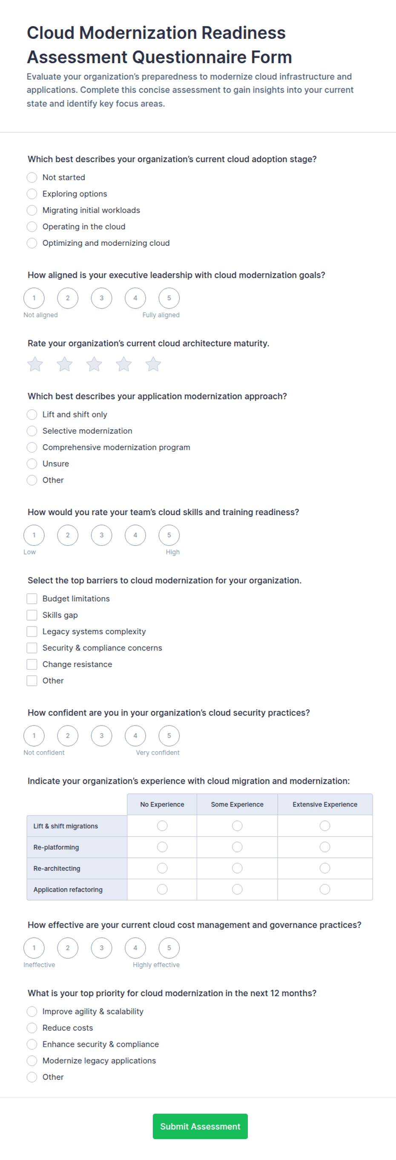Tick Legacy systems complexity checkbox
396x1160 pixels.
(x=32, y=631)
